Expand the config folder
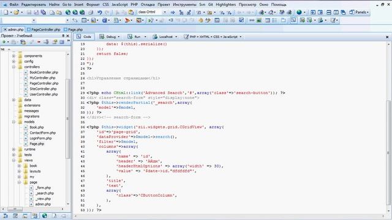Screen dimensions: 392x220 (13, 61)
